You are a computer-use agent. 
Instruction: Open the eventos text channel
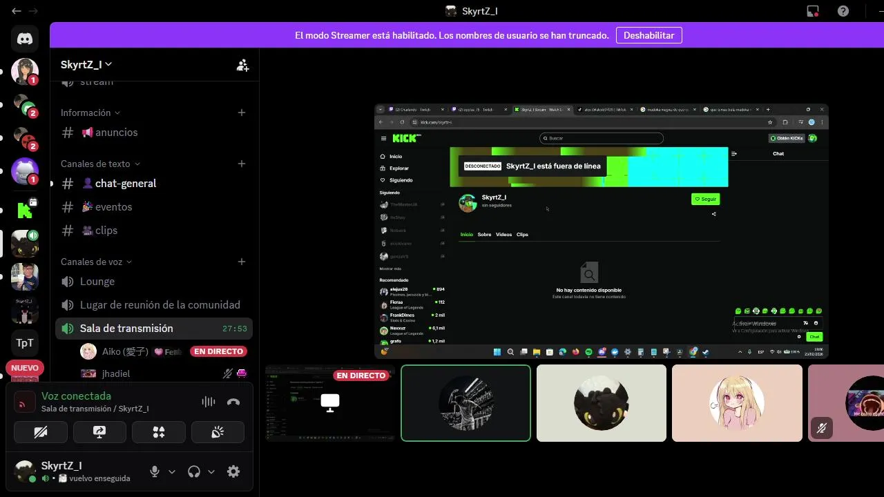click(x=153, y=207)
